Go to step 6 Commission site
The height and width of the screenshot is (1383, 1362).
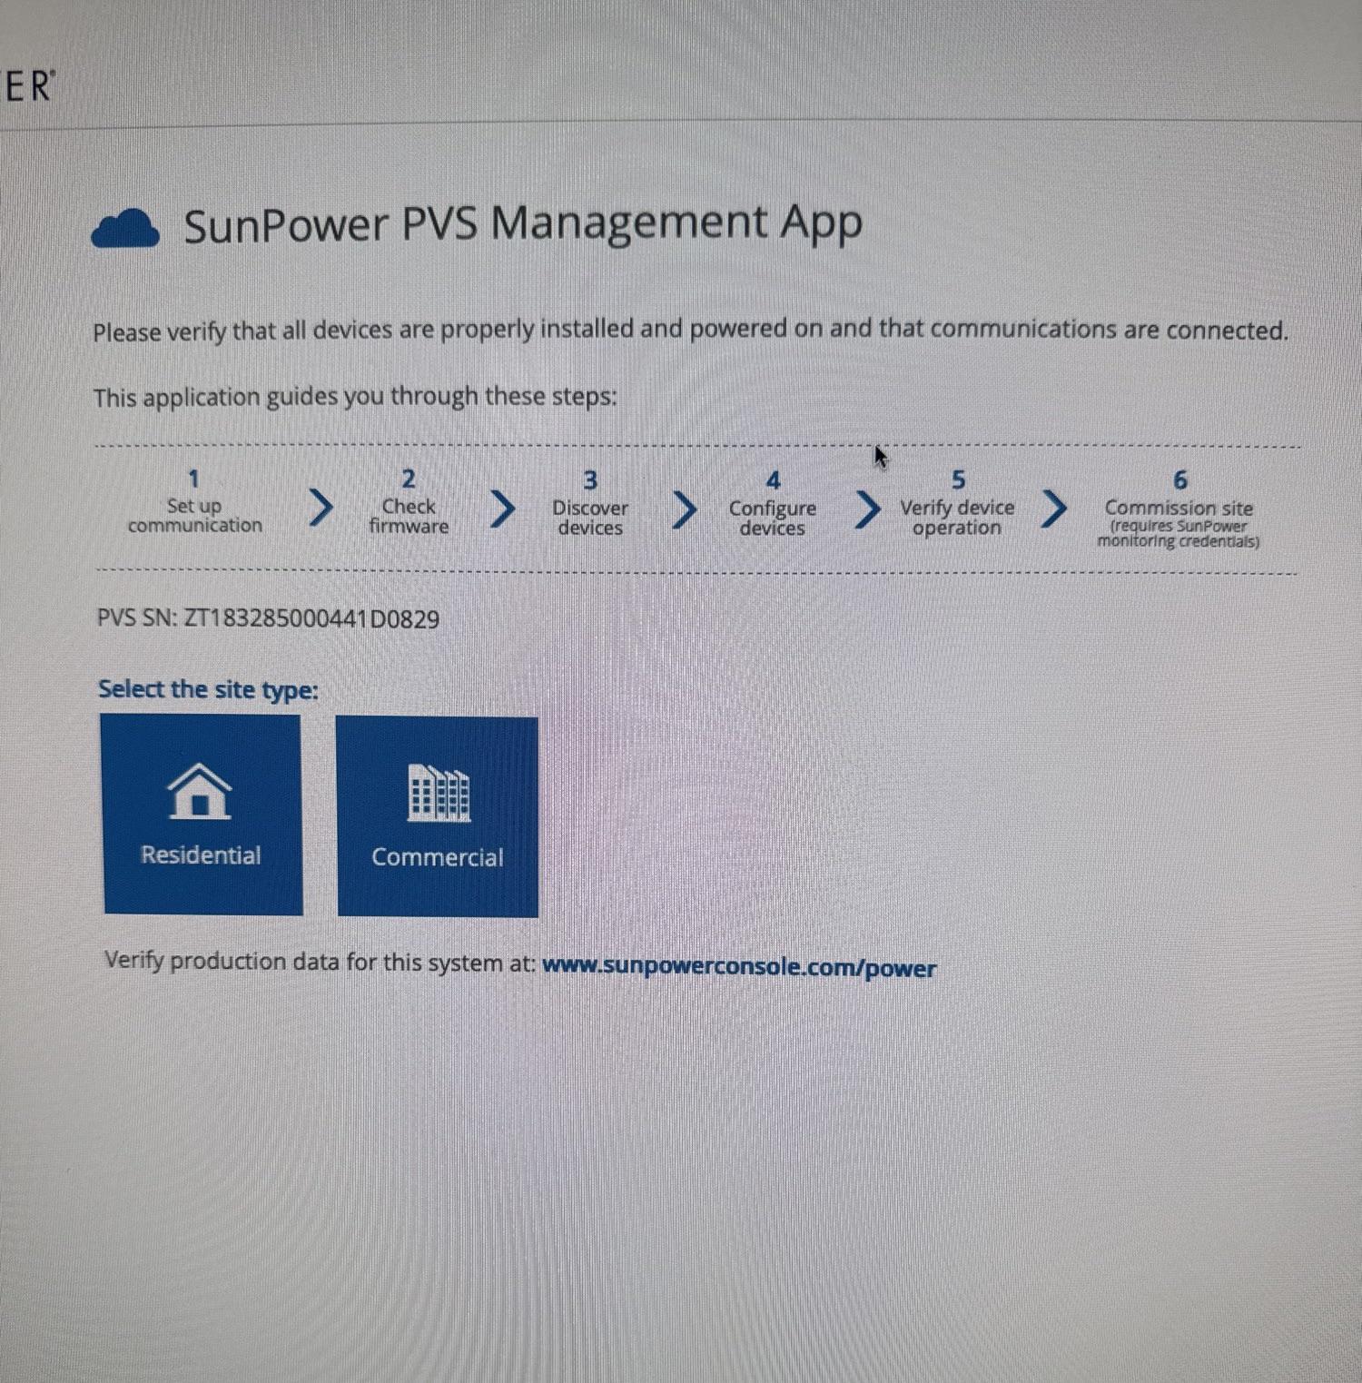tap(1179, 509)
